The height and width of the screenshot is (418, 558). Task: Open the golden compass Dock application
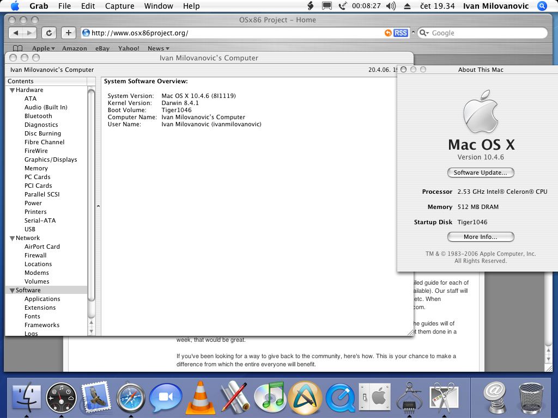pyautogui.click(x=305, y=397)
